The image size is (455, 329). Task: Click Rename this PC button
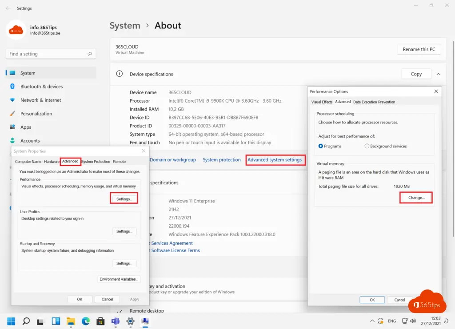tap(419, 49)
